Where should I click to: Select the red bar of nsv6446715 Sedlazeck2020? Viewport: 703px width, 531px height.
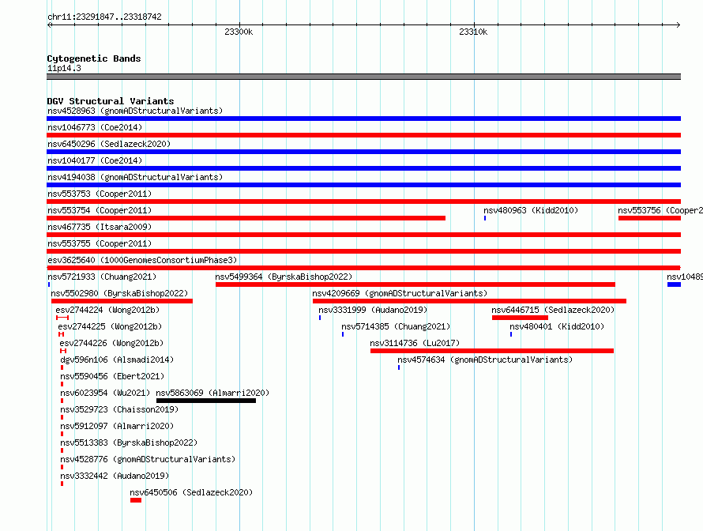tap(520, 318)
